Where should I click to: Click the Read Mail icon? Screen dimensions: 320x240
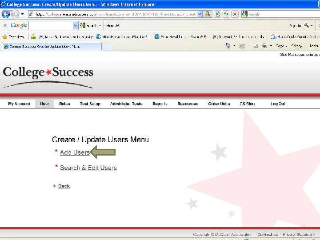(255, 46)
